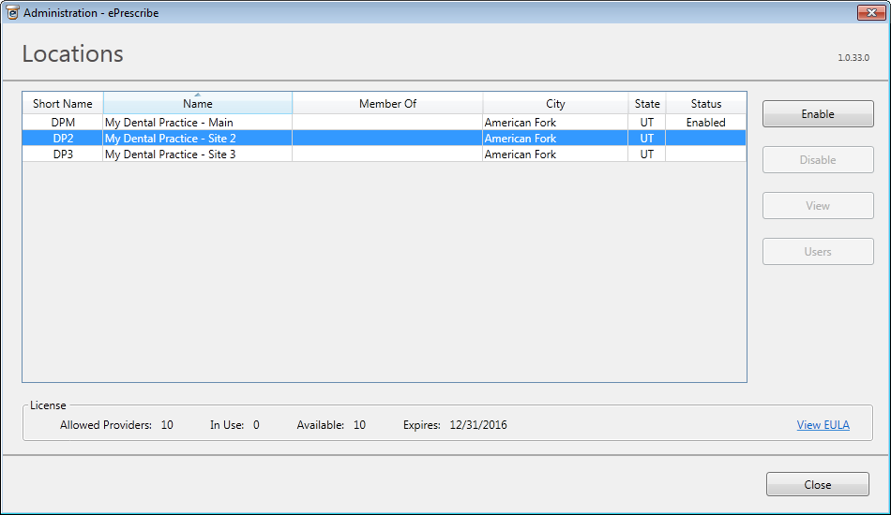Sort by the City column header

[555, 104]
